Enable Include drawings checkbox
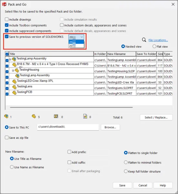Screen dimensions: 178x194 [7, 19]
